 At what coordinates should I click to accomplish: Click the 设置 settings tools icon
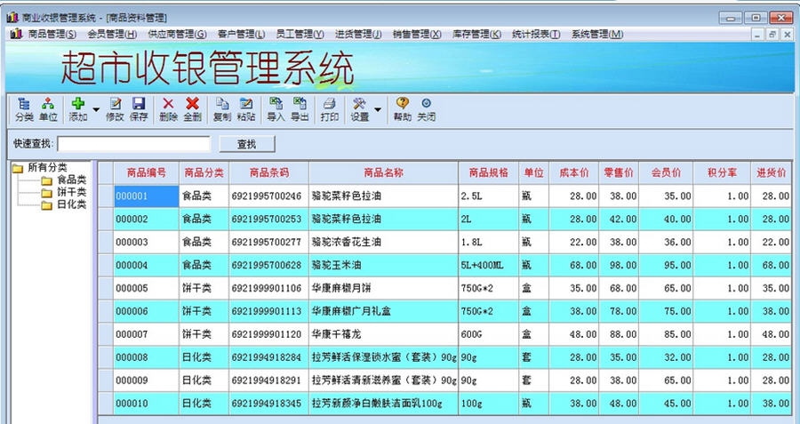[x=359, y=109]
